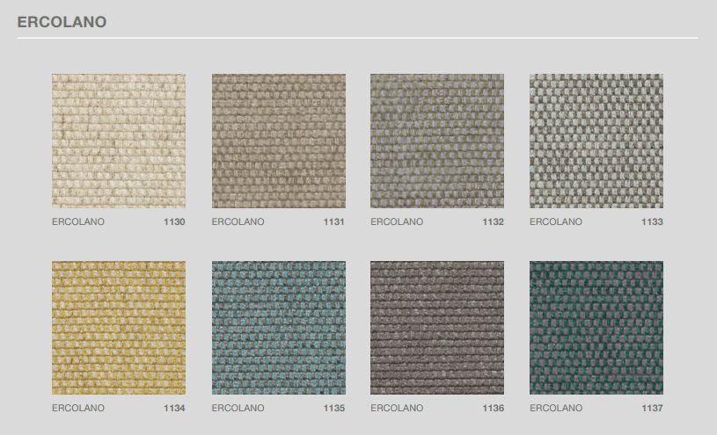Click the ERCOLANO label beside 1130
Viewport: 717px width, 435px height.
78,222
